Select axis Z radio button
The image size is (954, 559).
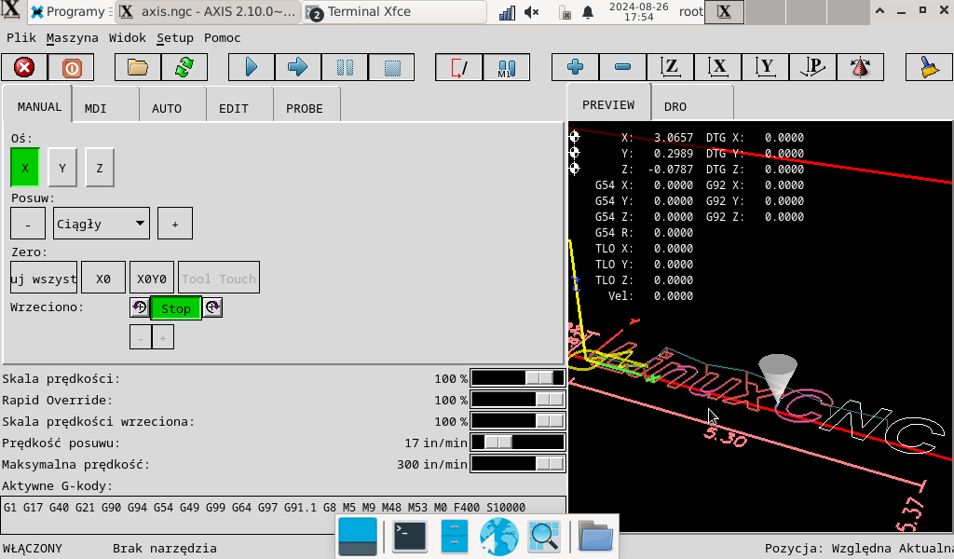[x=99, y=168]
